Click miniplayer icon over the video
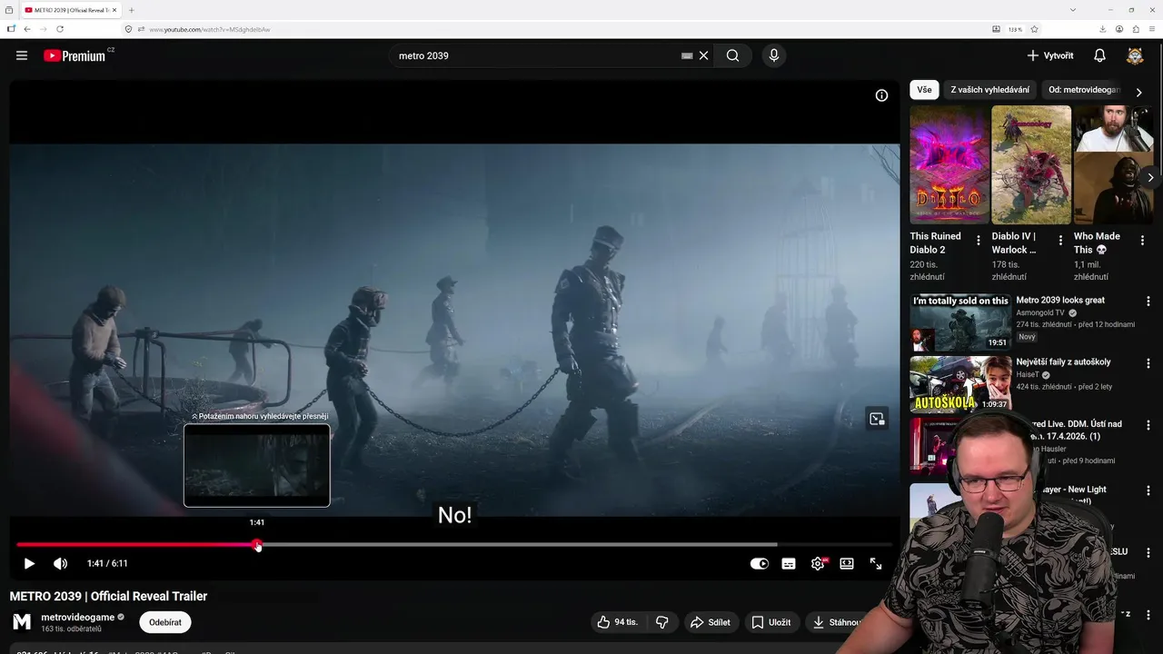 point(877,419)
